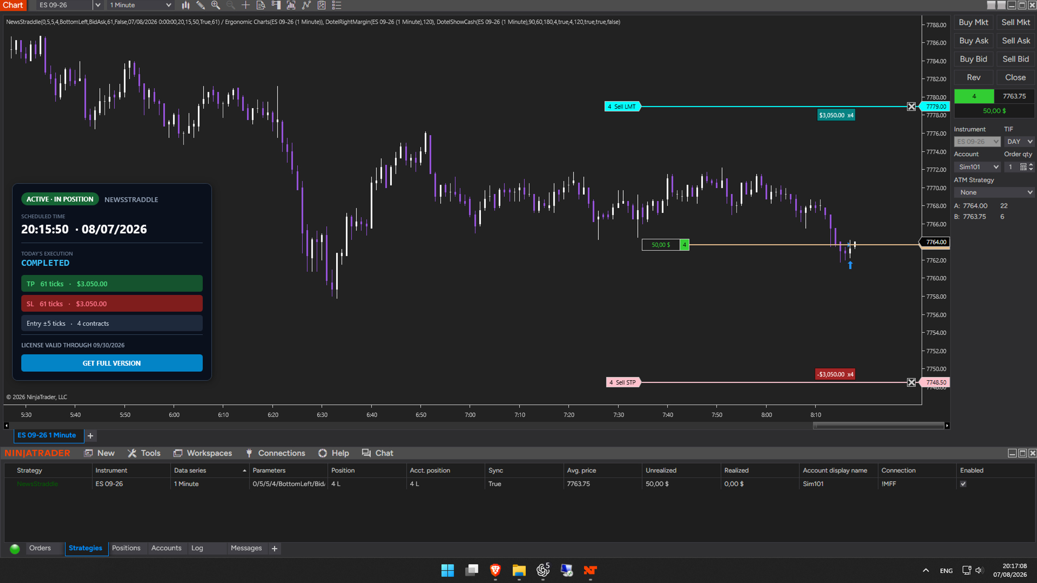This screenshot has height=583, width=1037.
Task: Click the zoom in magnifier icon
Action: pyautogui.click(x=216, y=5)
